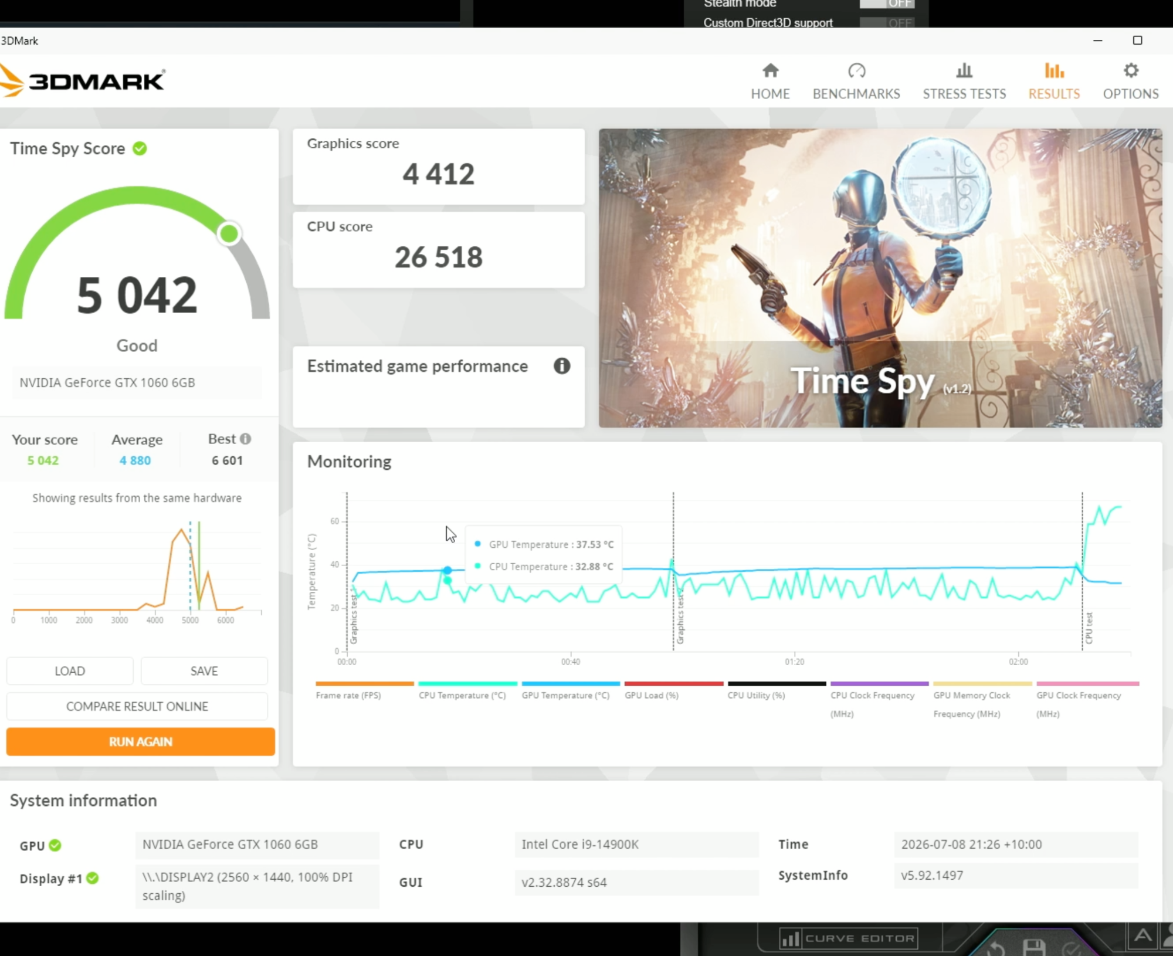Click the LOAD button
The height and width of the screenshot is (956, 1173).
(x=70, y=671)
